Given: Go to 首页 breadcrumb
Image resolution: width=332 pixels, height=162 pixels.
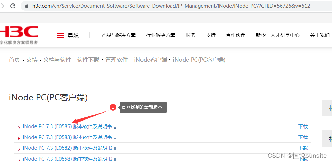Looking at the screenshot, I should click(14, 60).
